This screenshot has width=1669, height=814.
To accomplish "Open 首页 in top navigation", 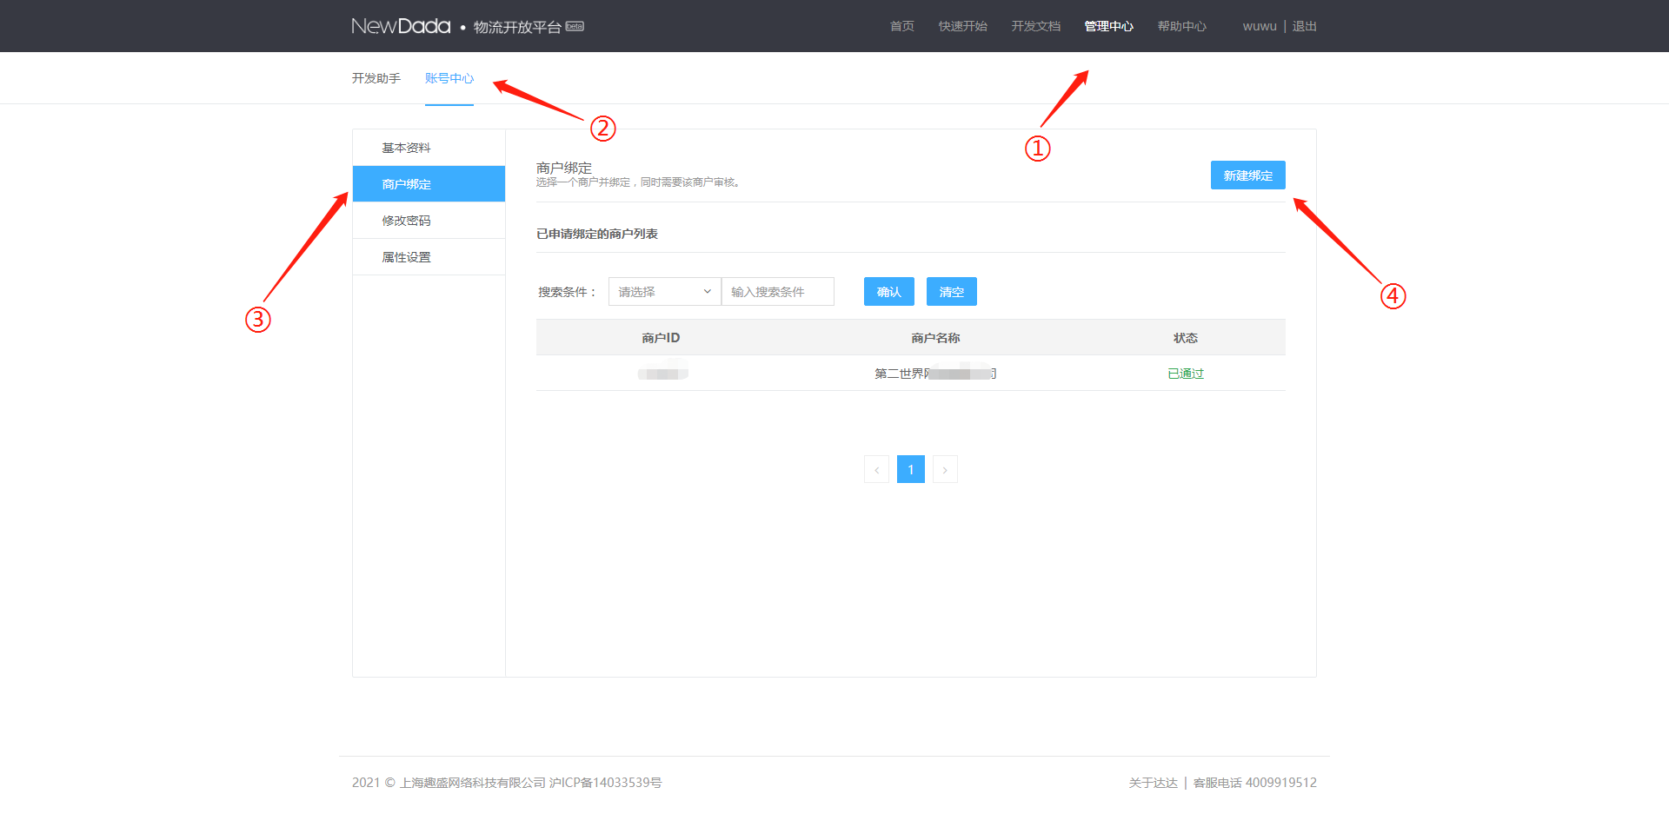I will coord(901,26).
